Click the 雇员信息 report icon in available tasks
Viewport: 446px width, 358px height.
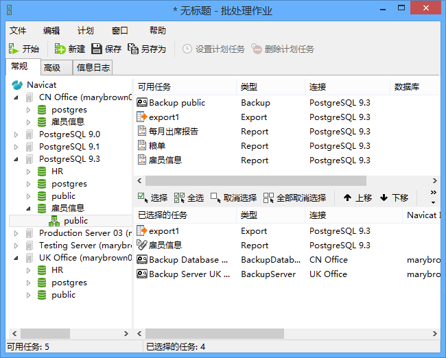pos(141,160)
